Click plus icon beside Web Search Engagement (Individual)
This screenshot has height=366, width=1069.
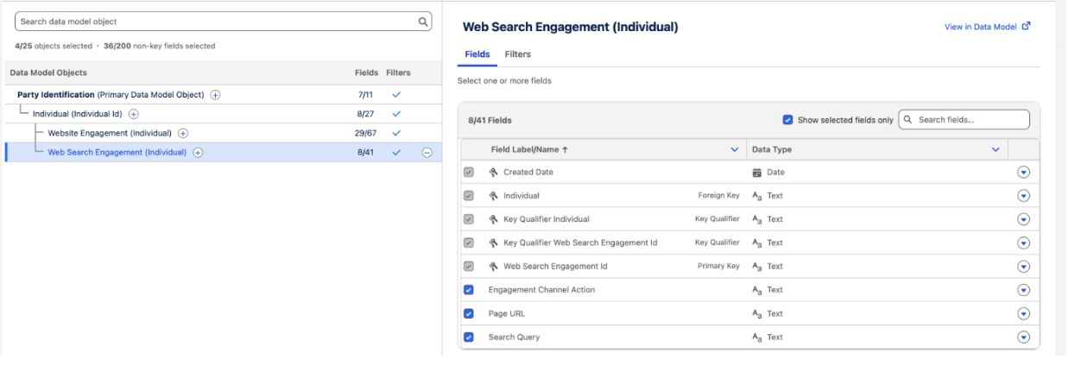tap(198, 153)
